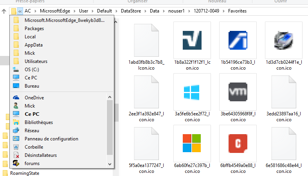308x176 pixels.
Task: Open forums entry in dropdown list
Action: (x=59, y=163)
